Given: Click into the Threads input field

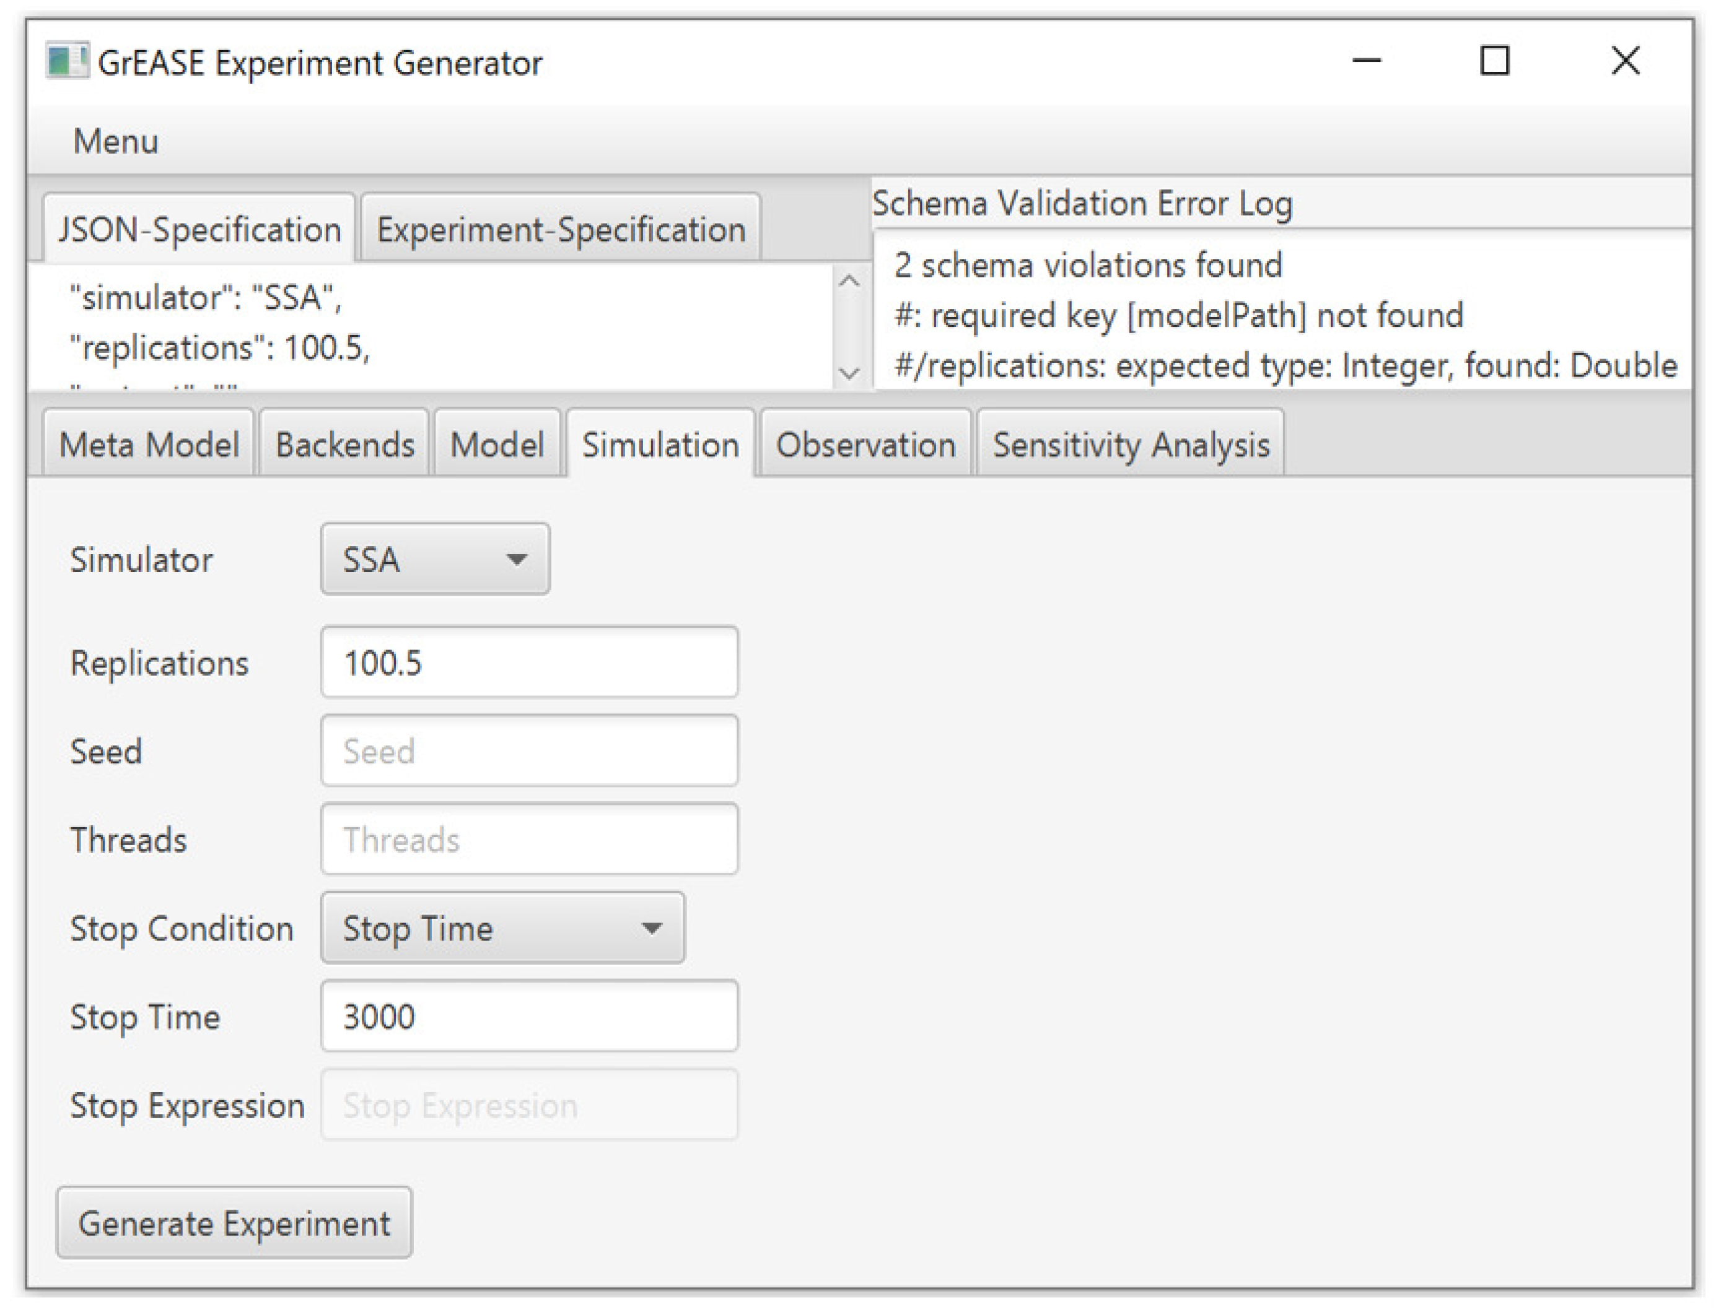Looking at the screenshot, I should pyautogui.click(x=529, y=840).
